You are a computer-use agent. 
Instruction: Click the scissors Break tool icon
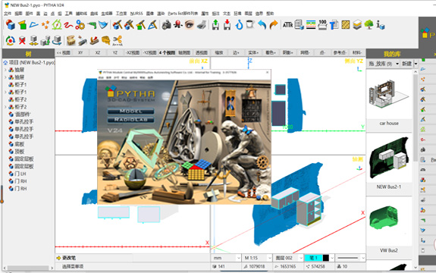pyautogui.click(x=118, y=41)
